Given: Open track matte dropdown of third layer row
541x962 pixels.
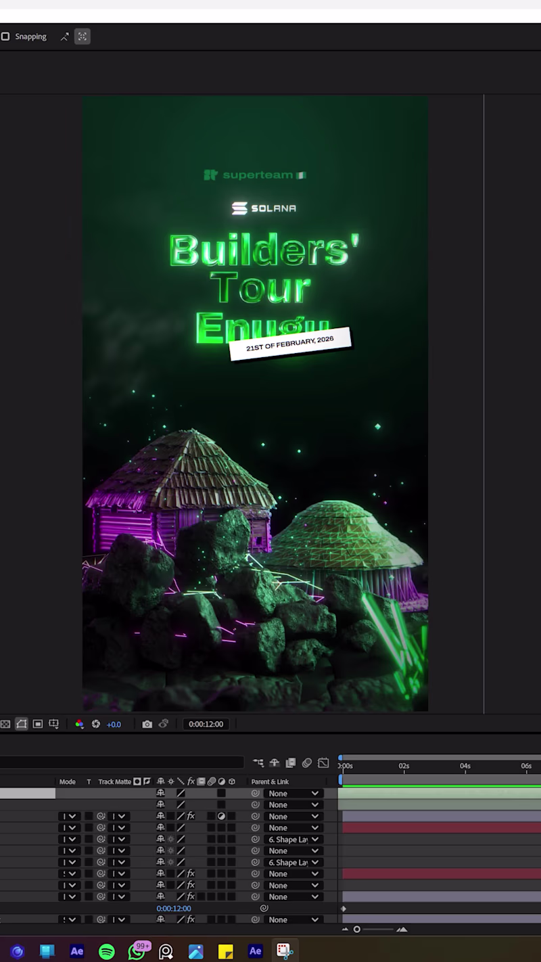Looking at the screenshot, I should tap(118, 817).
